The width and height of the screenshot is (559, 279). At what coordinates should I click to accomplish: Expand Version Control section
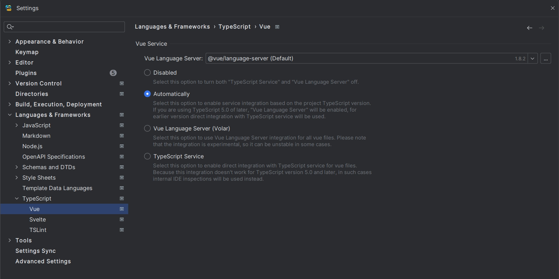click(10, 83)
